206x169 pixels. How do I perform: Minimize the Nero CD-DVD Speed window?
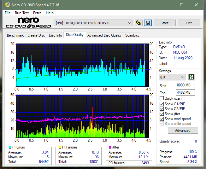168,5
